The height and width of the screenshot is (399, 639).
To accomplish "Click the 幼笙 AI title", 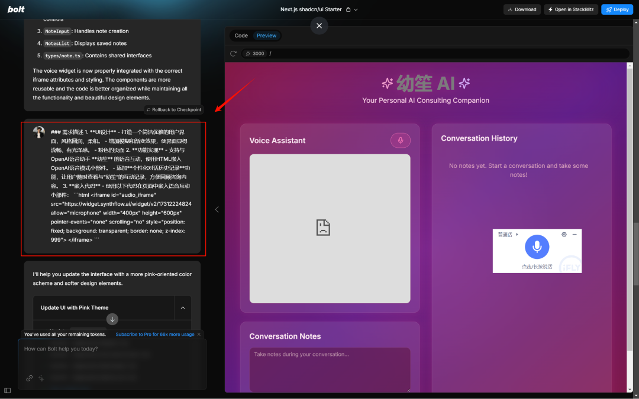I will (x=425, y=83).
